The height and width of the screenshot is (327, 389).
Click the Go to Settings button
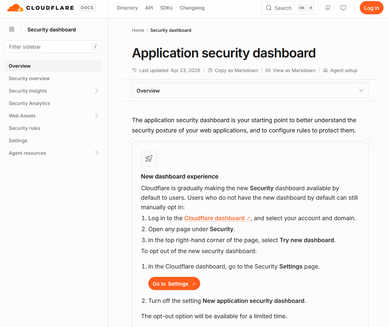coord(174,283)
